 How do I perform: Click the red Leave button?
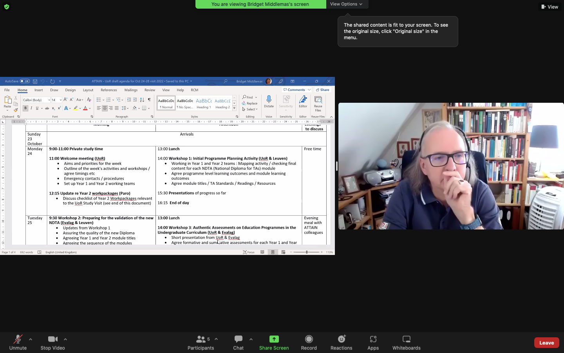point(546,342)
